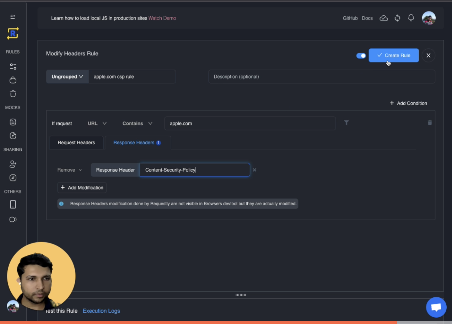Open Execution Logs link
This screenshot has height=324, width=452.
coord(101,311)
